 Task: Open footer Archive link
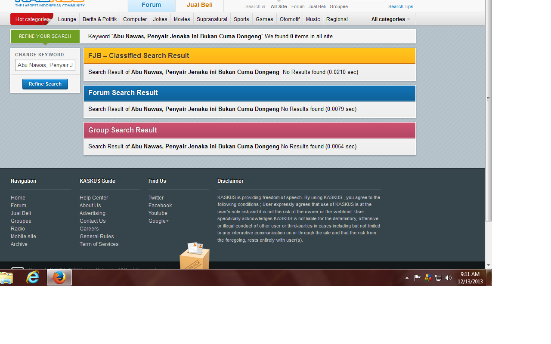(19, 244)
